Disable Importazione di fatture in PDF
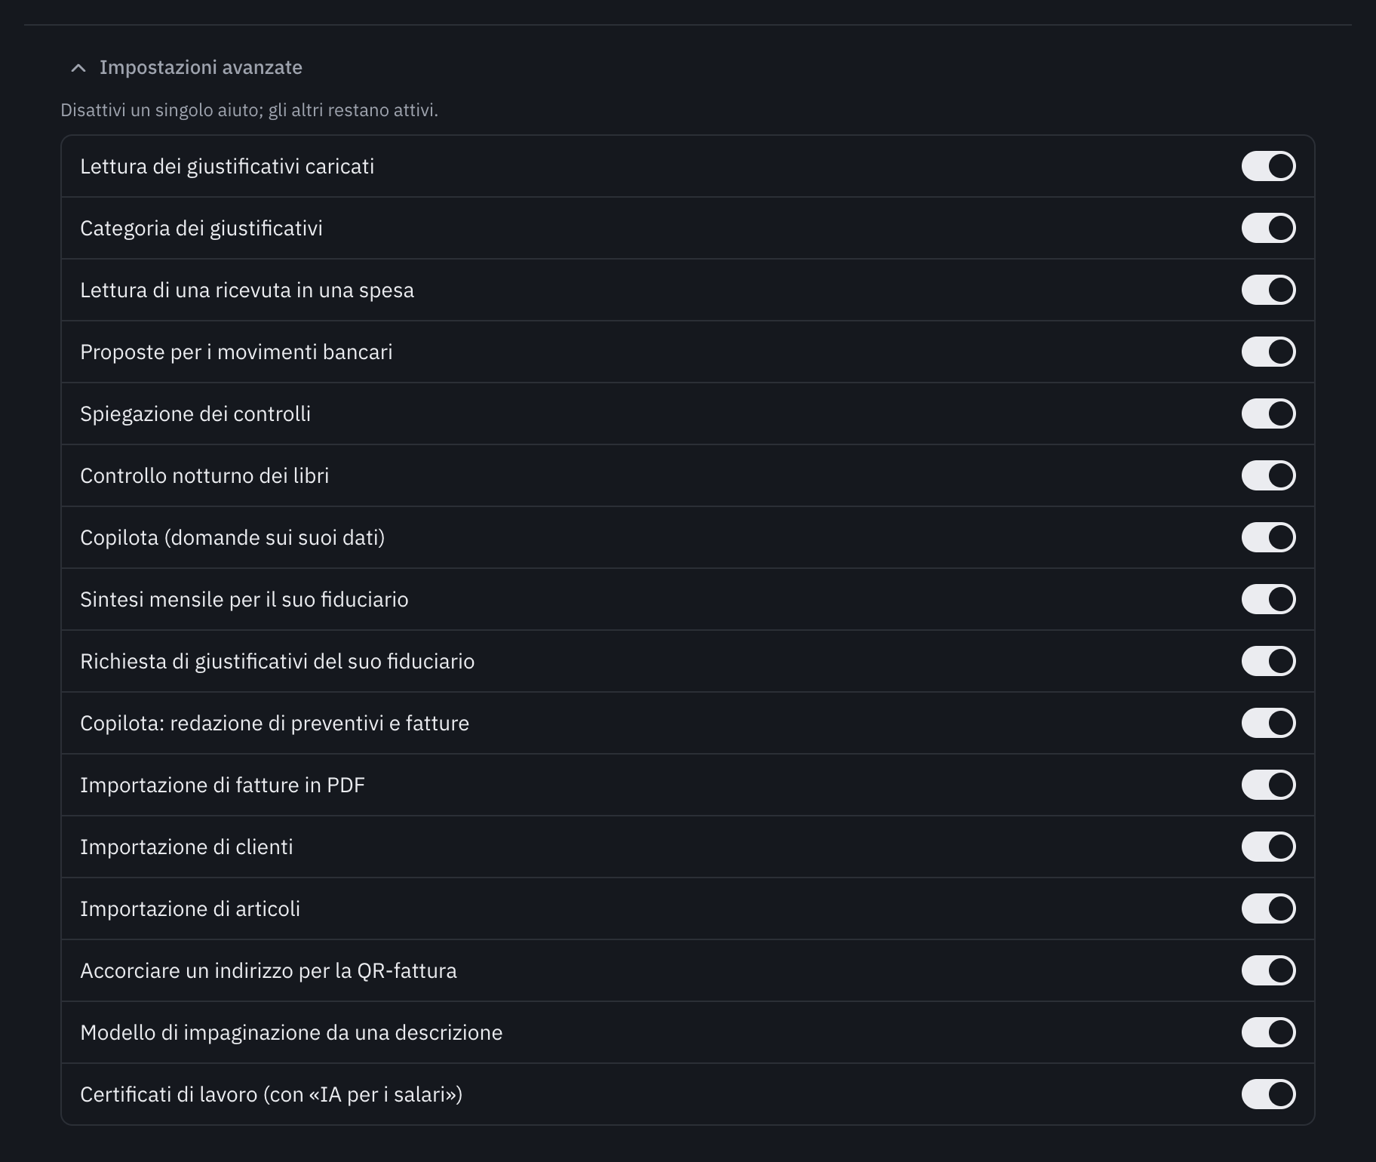Viewport: 1376px width, 1162px height. 1268,785
